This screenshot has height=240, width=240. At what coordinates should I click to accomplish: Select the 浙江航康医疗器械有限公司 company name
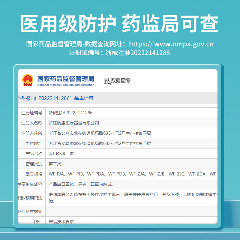point(74,123)
